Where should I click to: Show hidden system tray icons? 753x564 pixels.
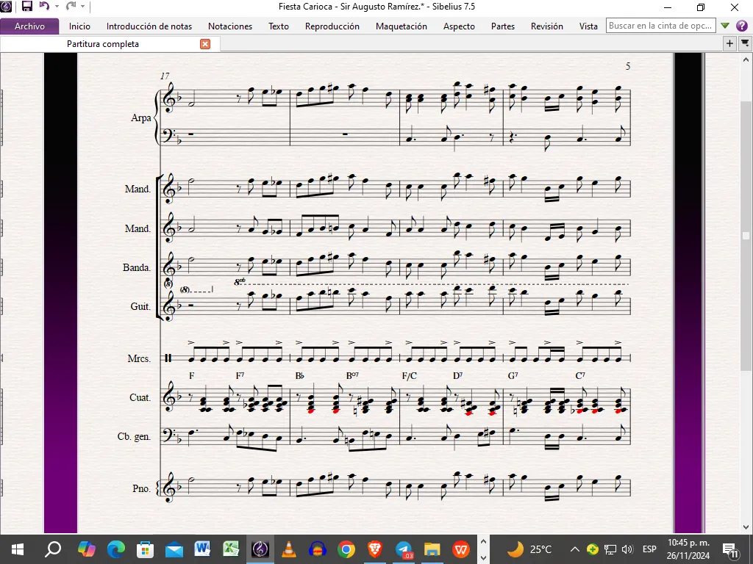pos(574,549)
